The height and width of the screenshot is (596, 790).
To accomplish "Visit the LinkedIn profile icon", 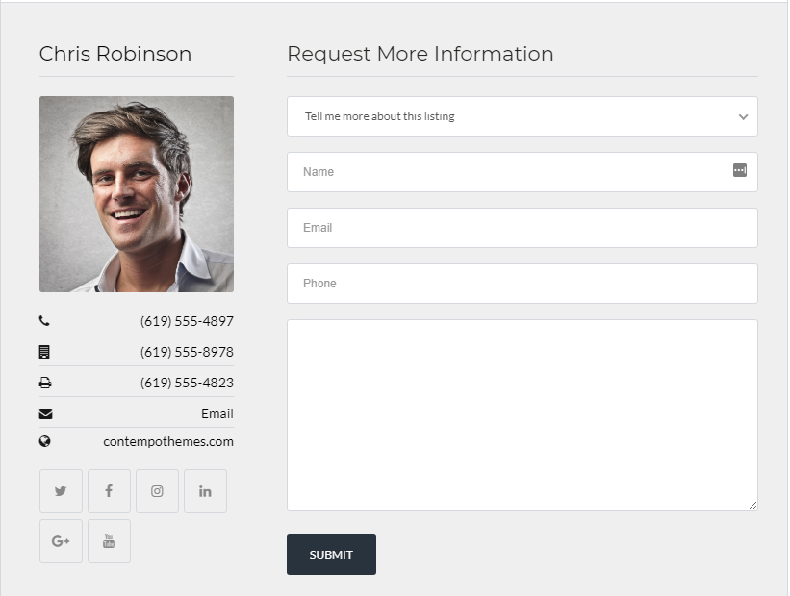I will [205, 491].
